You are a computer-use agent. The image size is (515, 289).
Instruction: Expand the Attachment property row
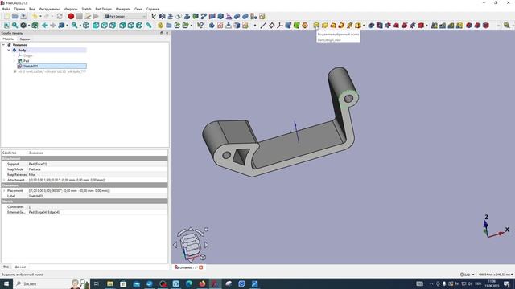(4, 180)
